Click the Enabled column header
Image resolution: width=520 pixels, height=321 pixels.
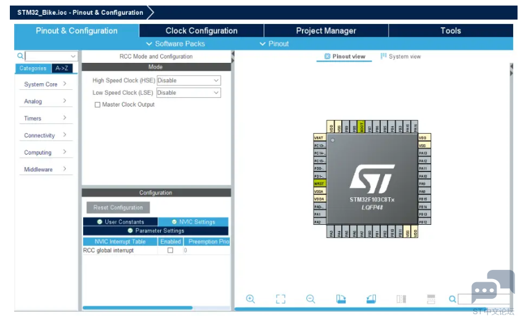pos(171,242)
